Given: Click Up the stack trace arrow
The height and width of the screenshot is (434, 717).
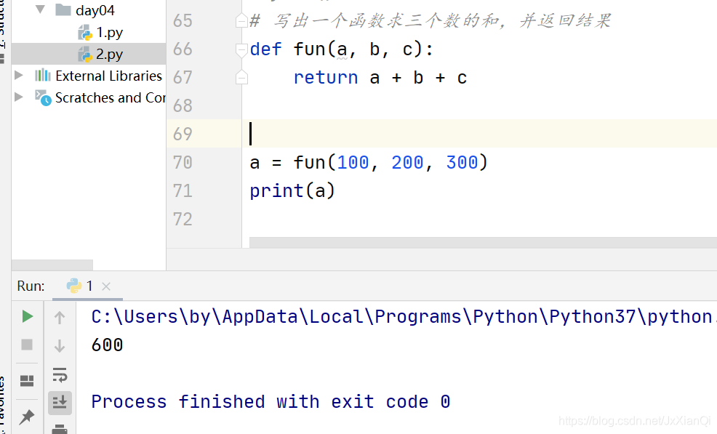Looking at the screenshot, I should coord(60,318).
